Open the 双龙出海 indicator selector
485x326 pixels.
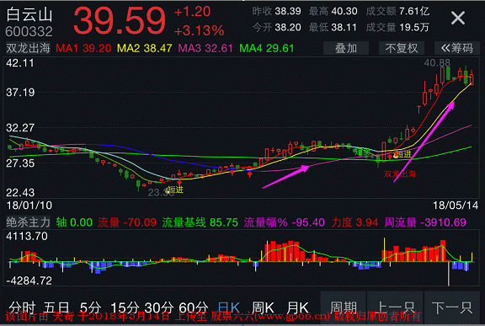28,48
